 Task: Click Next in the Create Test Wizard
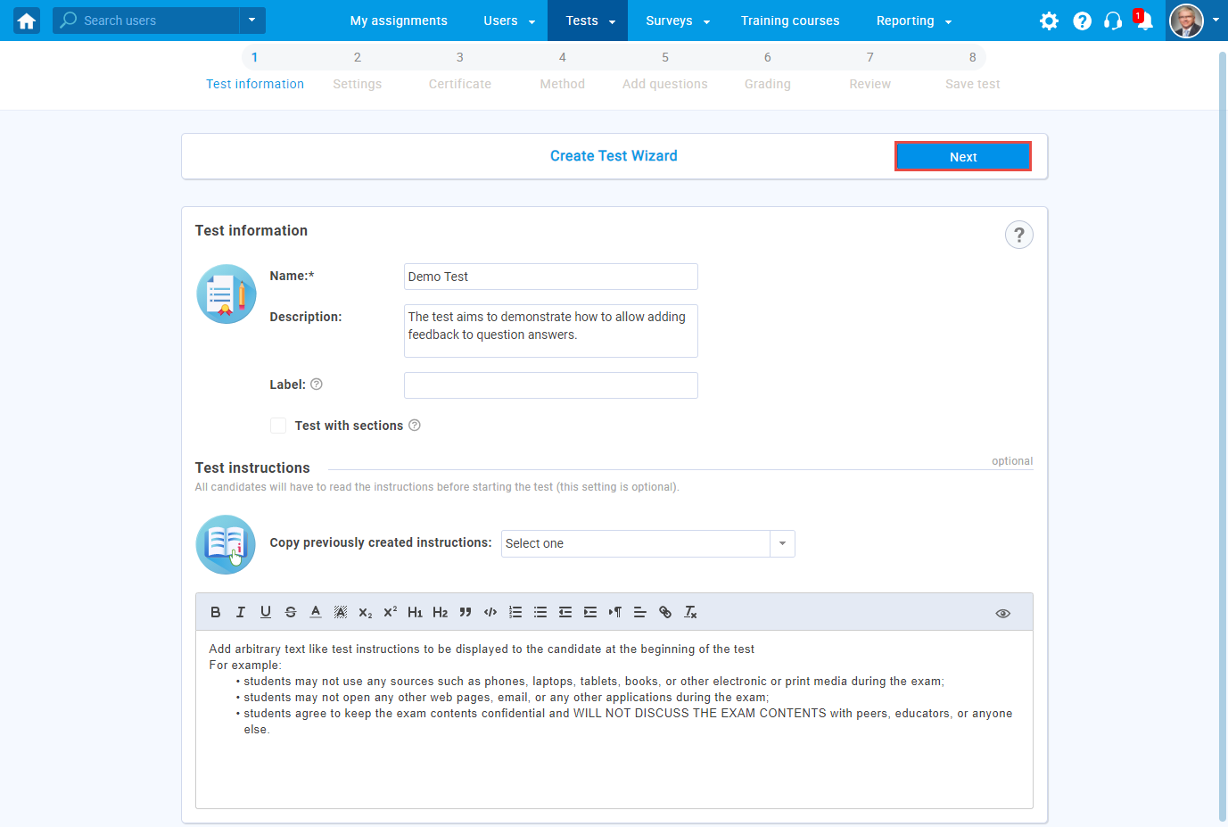point(962,157)
